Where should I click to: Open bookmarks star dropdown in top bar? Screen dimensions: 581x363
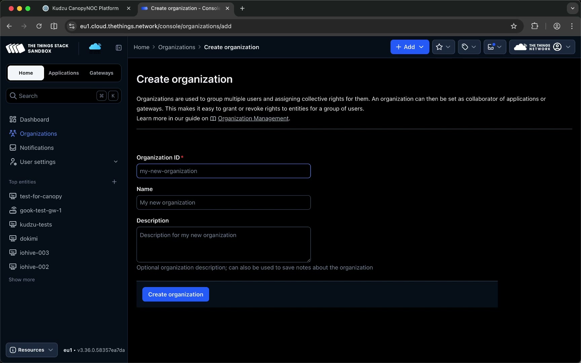443,47
